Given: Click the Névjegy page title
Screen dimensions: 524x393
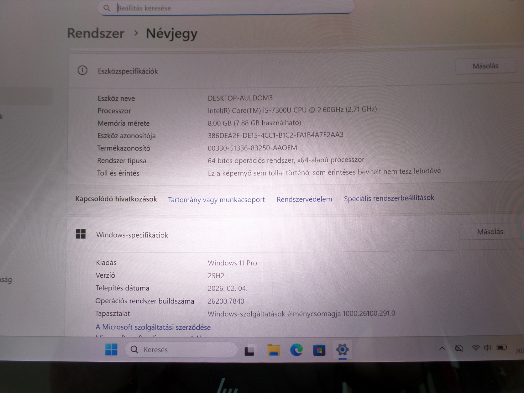Looking at the screenshot, I should click(x=172, y=34).
